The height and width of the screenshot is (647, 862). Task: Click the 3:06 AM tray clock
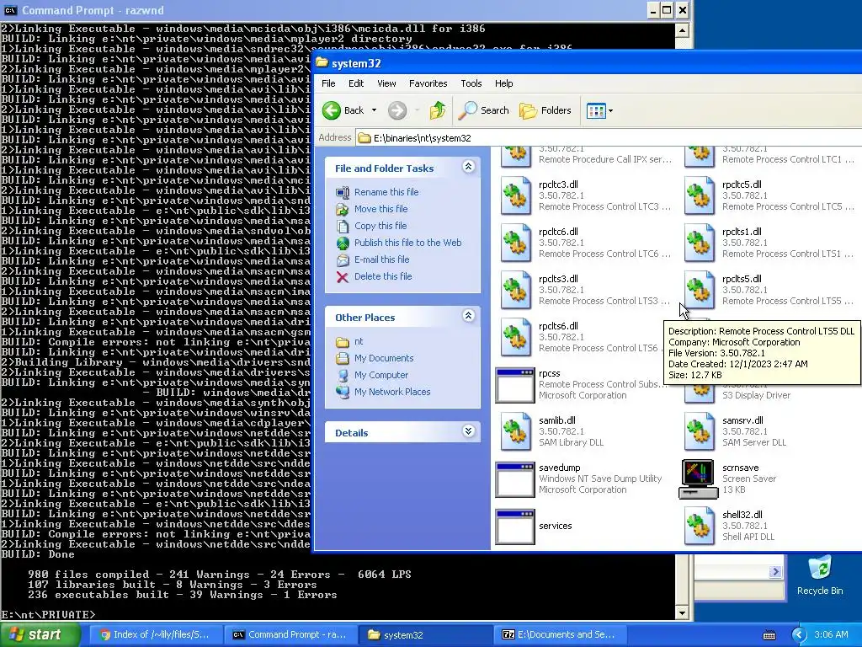pyautogui.click(x=831, y=635)
